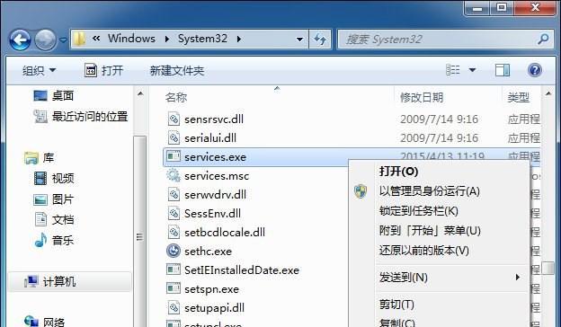
Task: Click 新建文件夹 toolbar button
Action: 177,70
